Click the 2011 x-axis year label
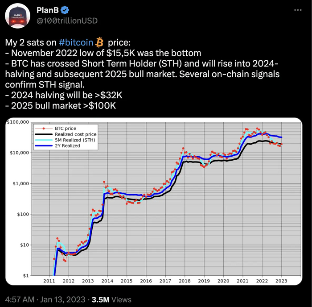312x307 pixels. [x=49, y=282]
